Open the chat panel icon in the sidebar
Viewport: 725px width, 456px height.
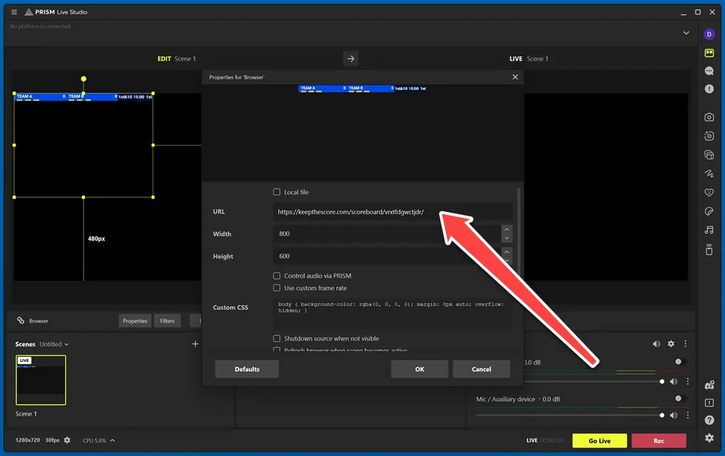709,71
